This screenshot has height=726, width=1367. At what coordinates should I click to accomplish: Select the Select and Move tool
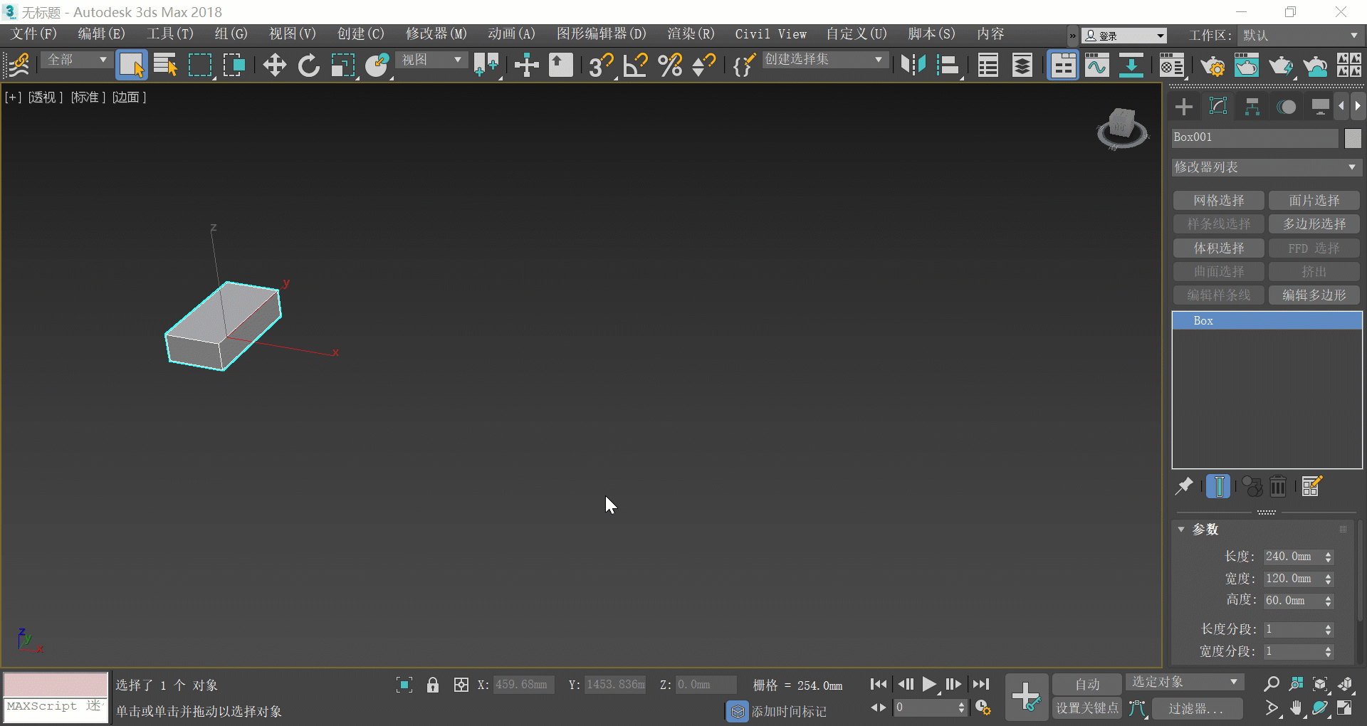(x=274, y=65)
